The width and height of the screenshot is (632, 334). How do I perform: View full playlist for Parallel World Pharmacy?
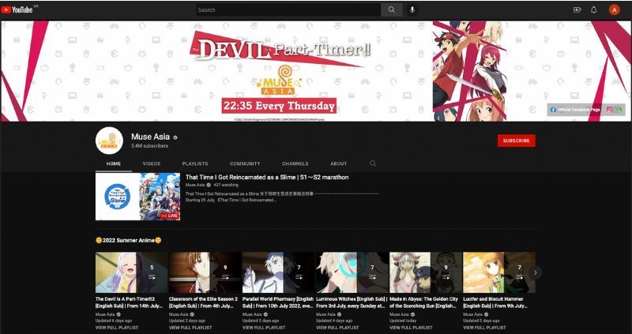(x=264, y=328)
